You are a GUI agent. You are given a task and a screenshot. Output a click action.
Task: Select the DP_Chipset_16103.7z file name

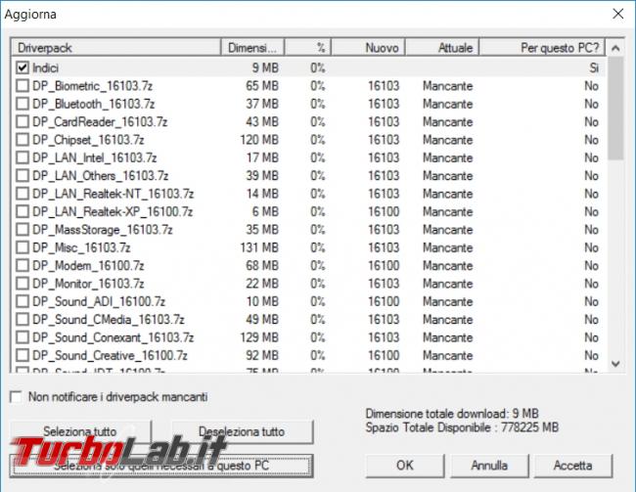pyautogui.click(x=88, y=140)
